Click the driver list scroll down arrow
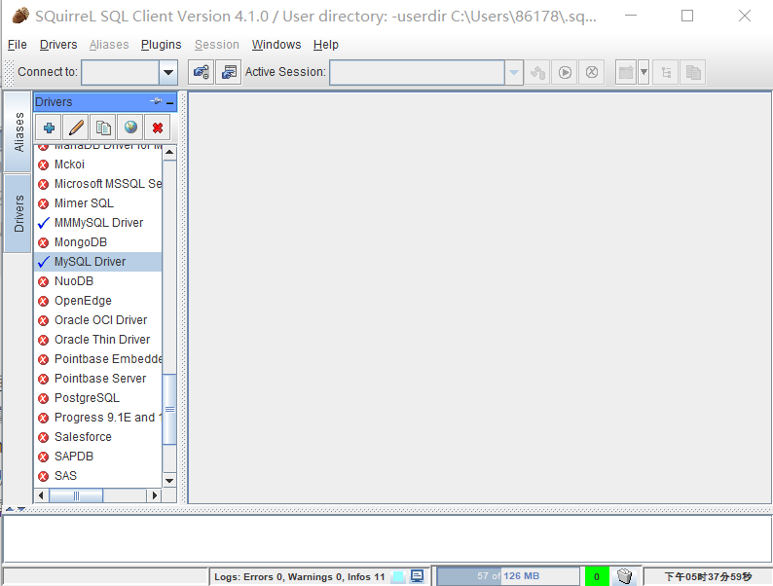This screenshot has width=773, height=586. point(169,481)
